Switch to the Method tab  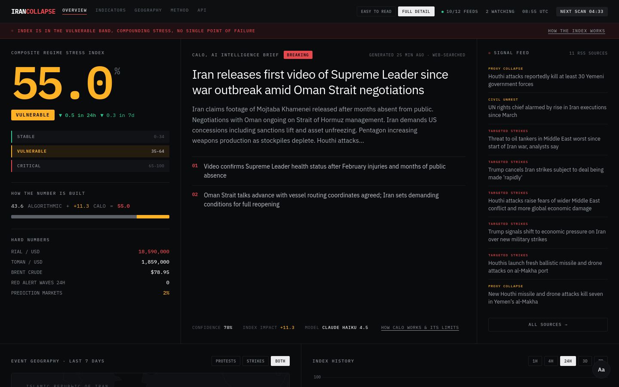pos(180,10)
